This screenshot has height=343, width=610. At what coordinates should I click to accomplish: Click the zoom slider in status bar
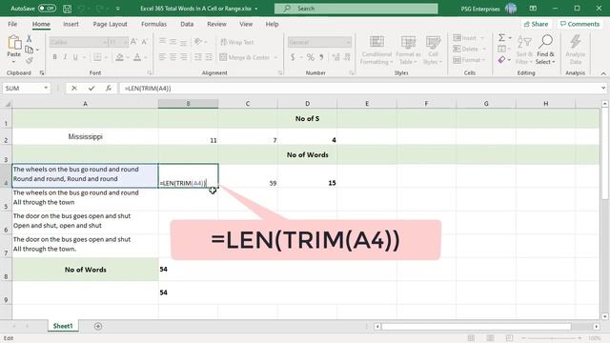552,338
